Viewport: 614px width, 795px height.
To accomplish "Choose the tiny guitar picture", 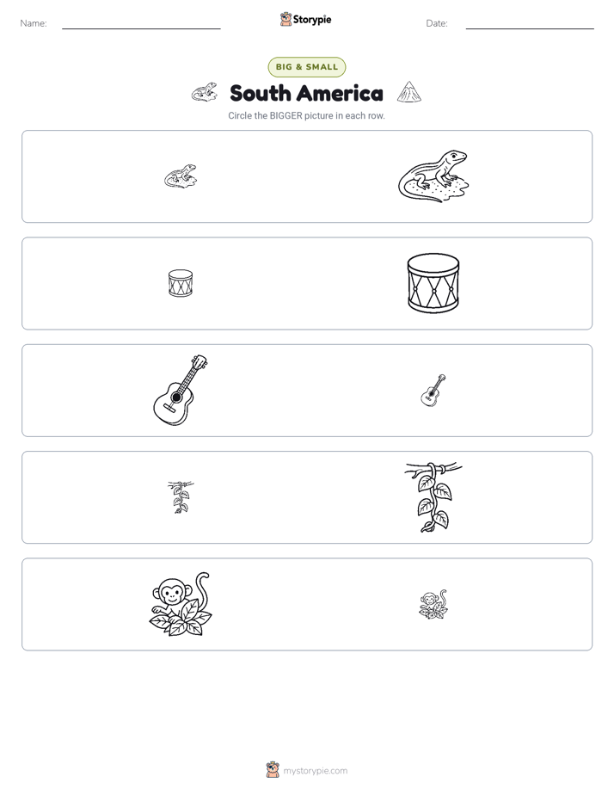I will [x=433, y=391].
